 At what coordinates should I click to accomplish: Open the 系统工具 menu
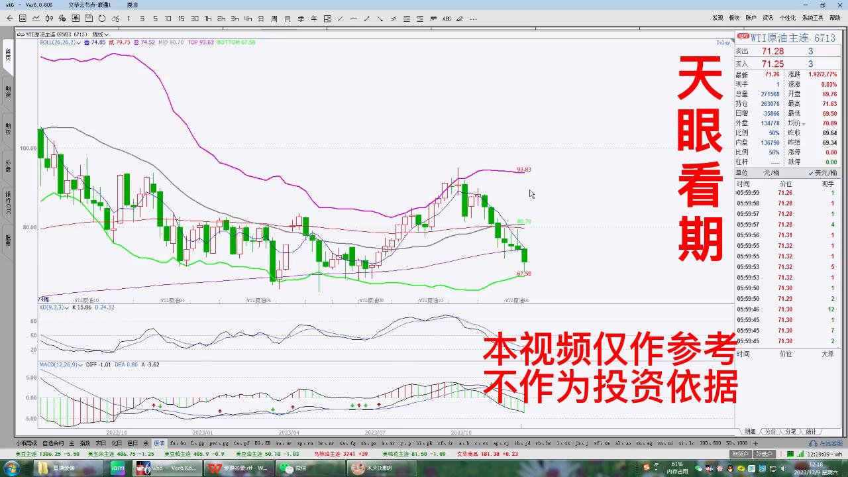click(812, 19)
